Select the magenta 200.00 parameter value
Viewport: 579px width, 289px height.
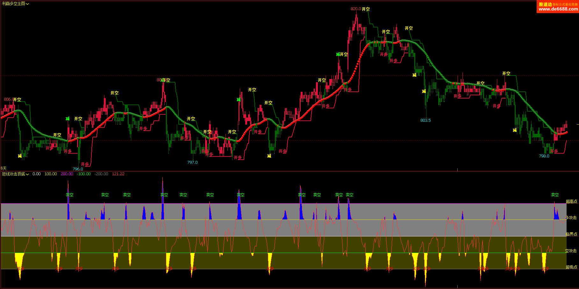pos(67,174)
